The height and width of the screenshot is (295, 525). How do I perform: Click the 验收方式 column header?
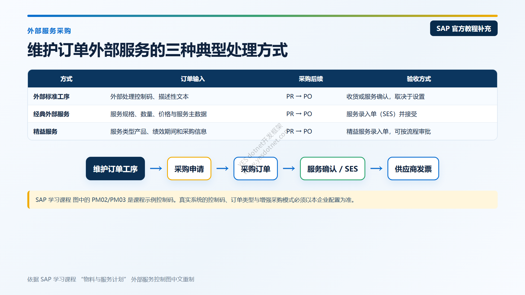[x=419, y=79]
